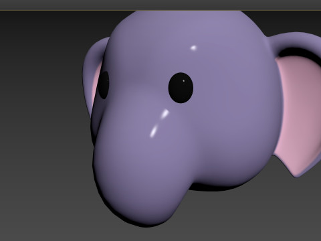
Task: Select the partly hidden black eye near left ear
Action: [104, 85]
